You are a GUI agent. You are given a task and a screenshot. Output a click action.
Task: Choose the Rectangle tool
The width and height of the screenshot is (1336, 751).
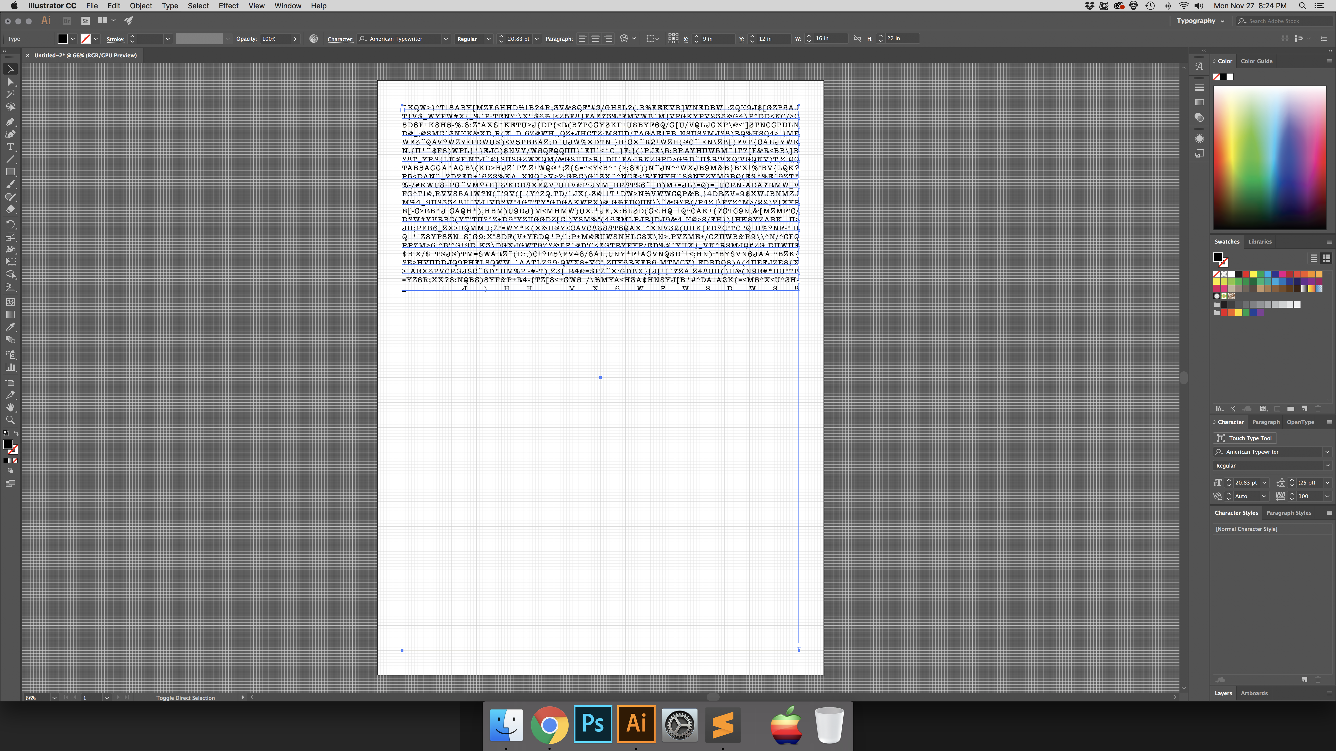point(10,172)
